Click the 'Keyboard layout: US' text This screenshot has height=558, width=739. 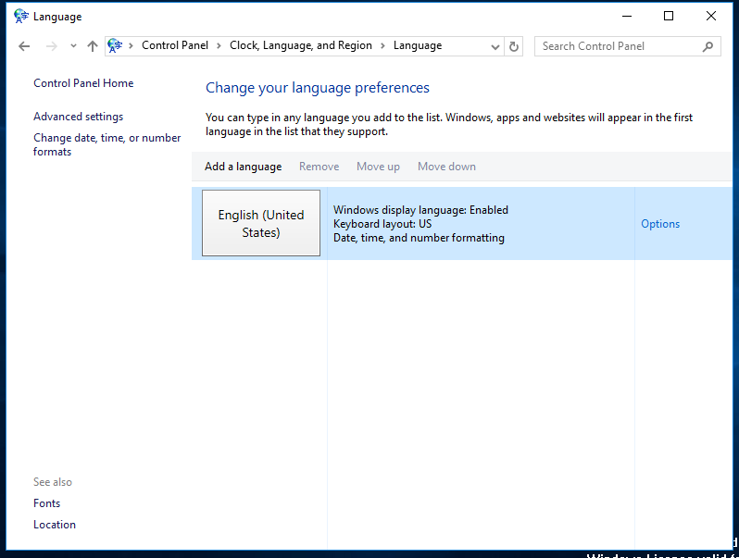click(382, 224)
